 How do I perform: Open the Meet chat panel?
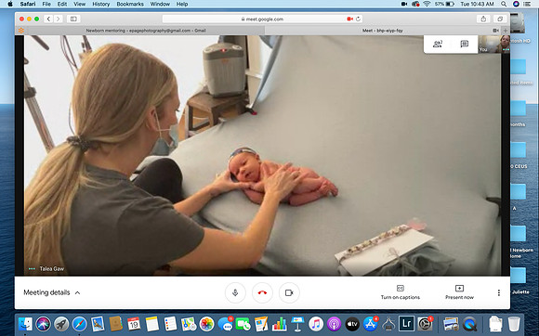pyautogui.click(x=465, y=44)
